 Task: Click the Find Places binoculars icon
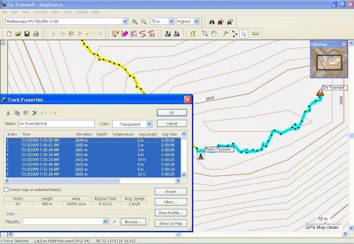point(211,22)
